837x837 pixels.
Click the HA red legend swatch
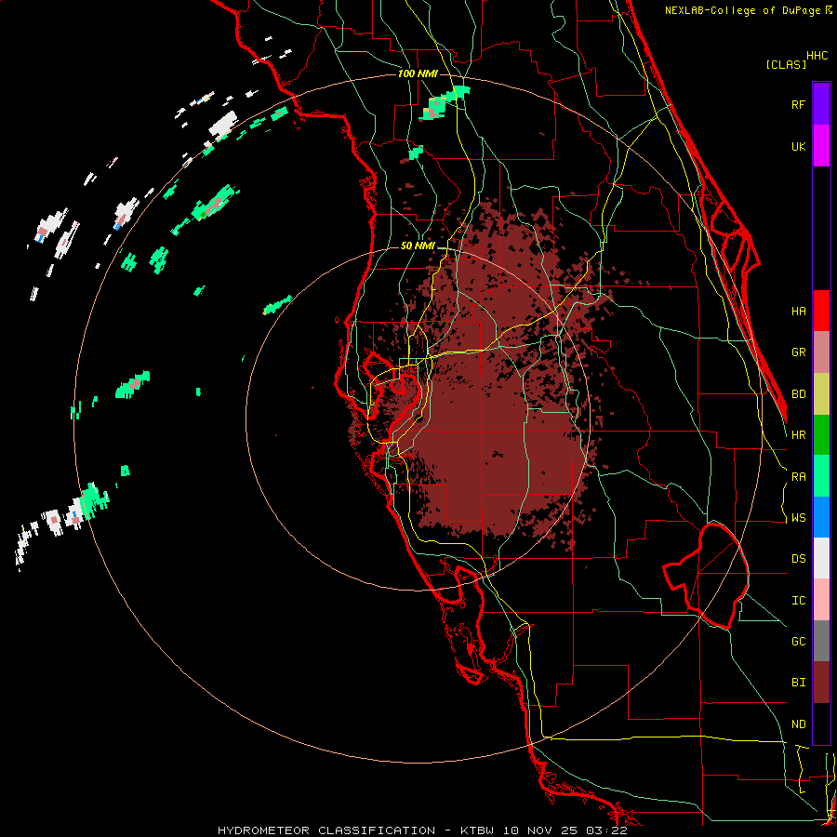[821, 311]
